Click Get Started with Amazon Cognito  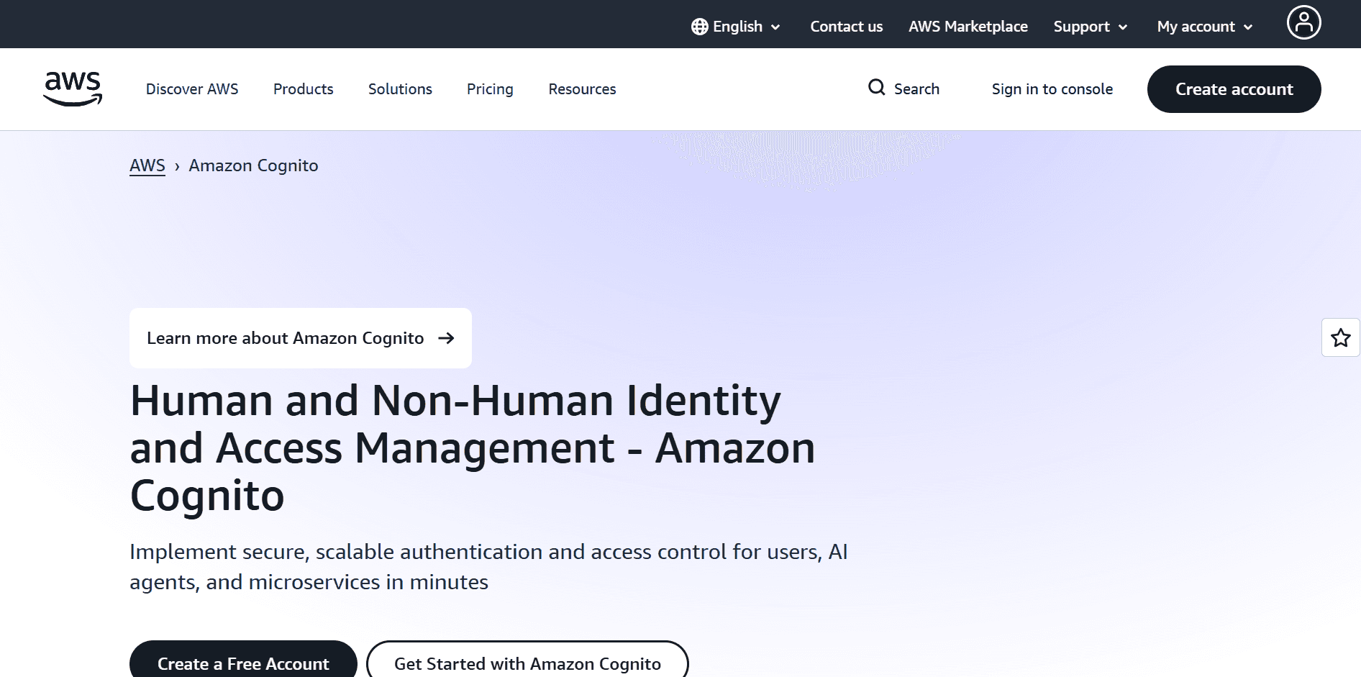coord(527,663)
